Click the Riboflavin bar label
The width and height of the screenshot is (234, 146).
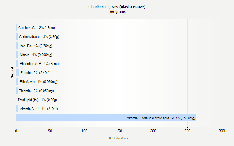(39, 82)
